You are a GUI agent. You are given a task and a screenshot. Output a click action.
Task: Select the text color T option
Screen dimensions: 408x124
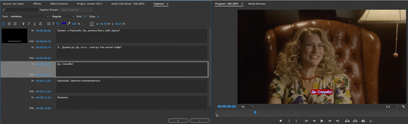pos(53,24)
